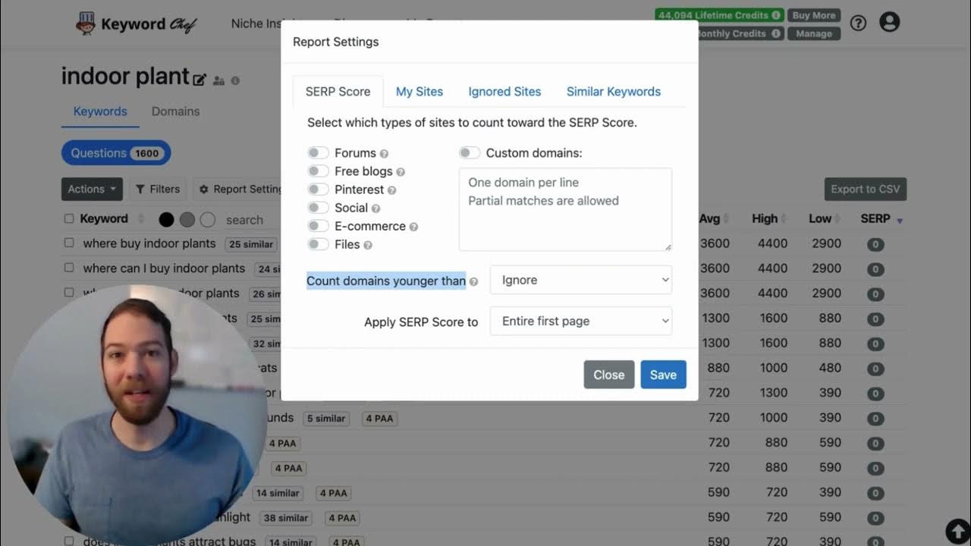Click the scroll-to-top arrow icon
Viewport: 971px width, 546px height.
pos(957,531)
